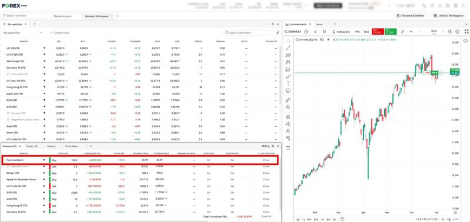The image size is (470, 222).
Task: Select the crosshair cursor tool in chart
Action: (x=288, y=41)
